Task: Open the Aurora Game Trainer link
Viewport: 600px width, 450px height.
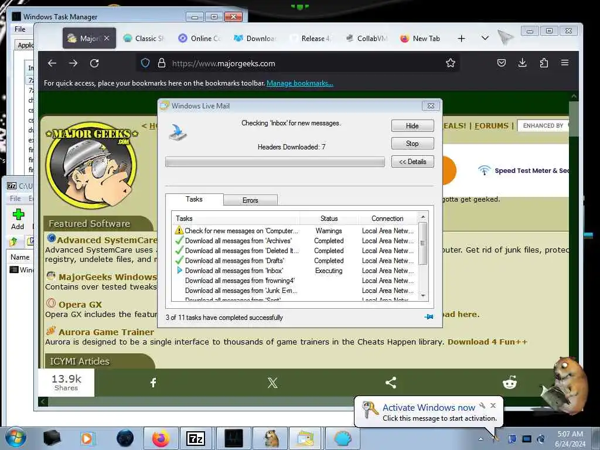Action: click(106, 332)
